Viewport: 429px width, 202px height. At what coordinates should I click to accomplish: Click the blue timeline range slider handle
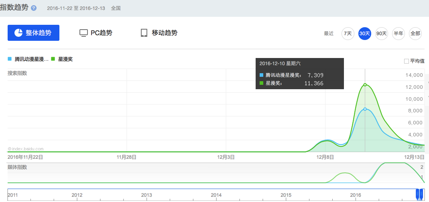click(x=419, y=195)
